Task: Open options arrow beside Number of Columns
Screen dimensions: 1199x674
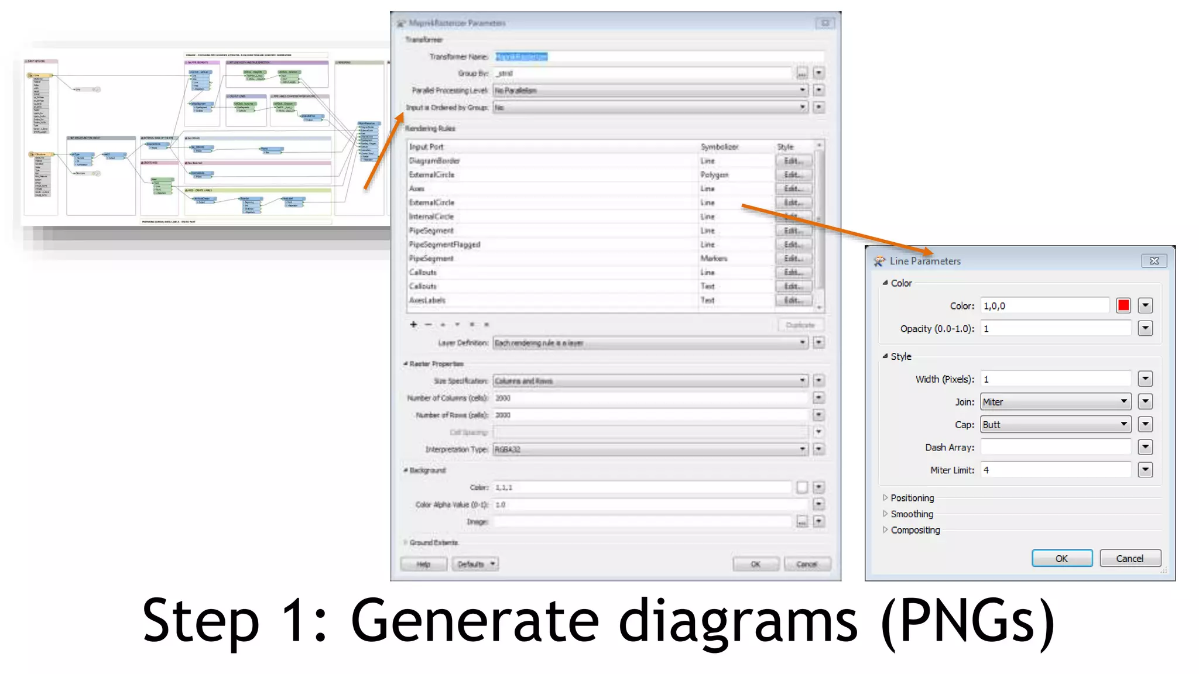Action: pyautogui.click(x=818, y=398)
